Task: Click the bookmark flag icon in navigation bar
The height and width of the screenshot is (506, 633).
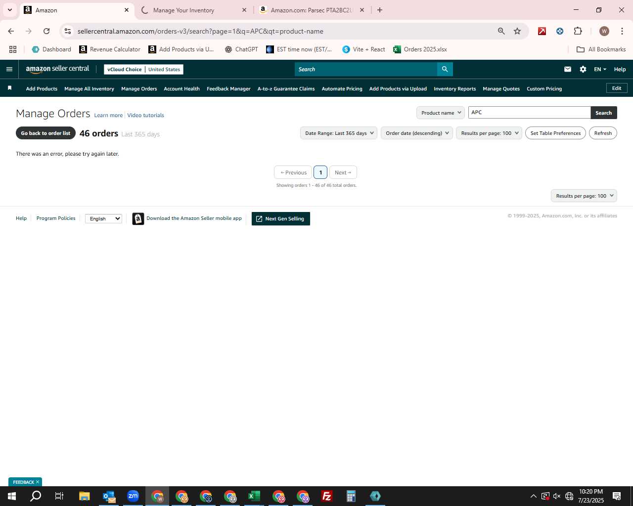Action: (x=9, y=88)
